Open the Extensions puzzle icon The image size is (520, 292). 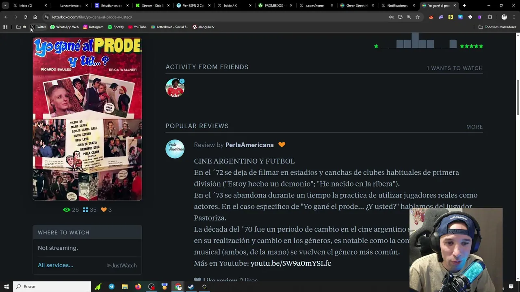490,17
